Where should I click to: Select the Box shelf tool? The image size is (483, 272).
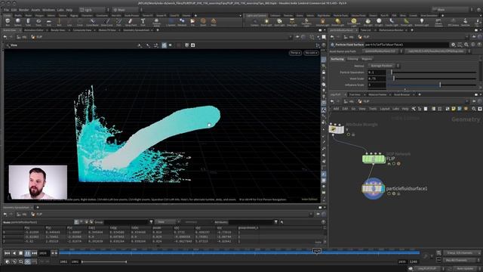point(8,22)
